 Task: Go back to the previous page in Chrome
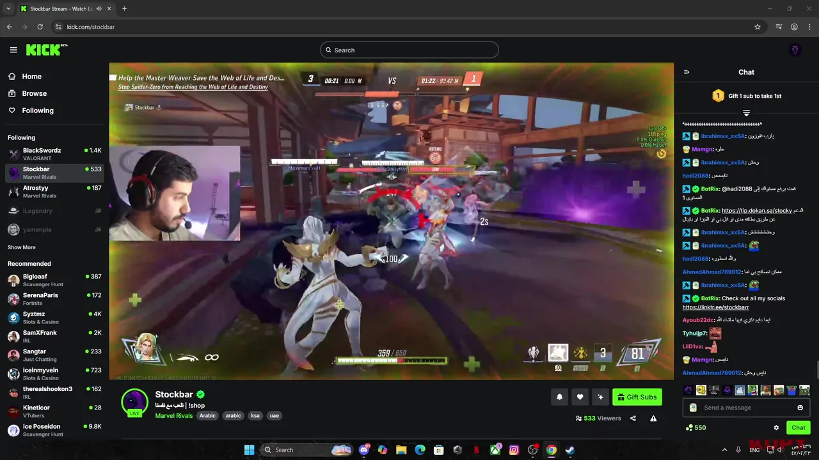coord(10,27)
